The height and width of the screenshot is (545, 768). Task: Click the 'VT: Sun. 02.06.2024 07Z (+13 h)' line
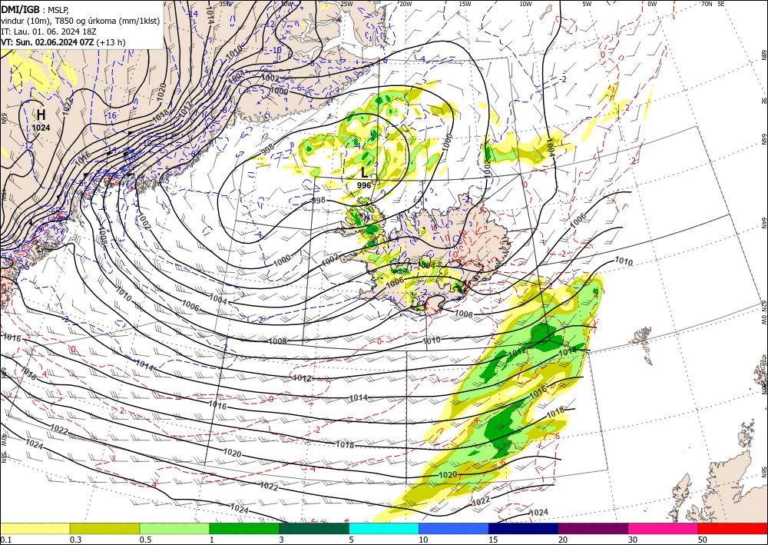[63, 42]
